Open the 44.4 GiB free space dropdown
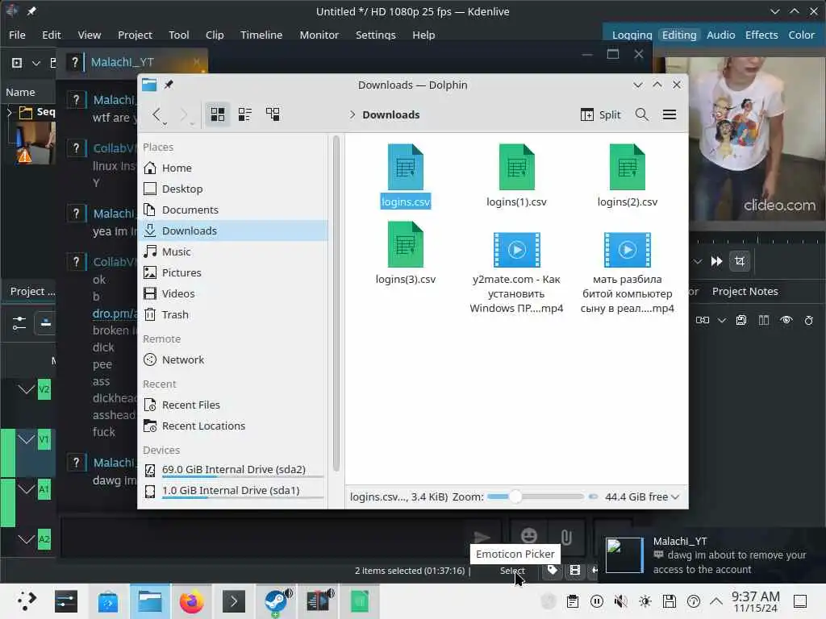 pyautogui.click(x=641, y=496)
